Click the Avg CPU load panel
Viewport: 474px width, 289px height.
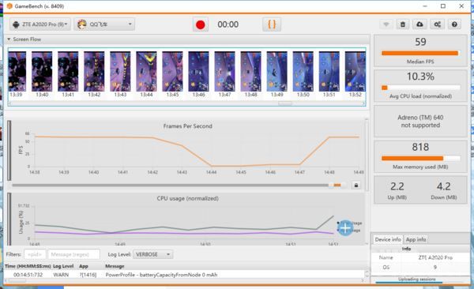420,85
